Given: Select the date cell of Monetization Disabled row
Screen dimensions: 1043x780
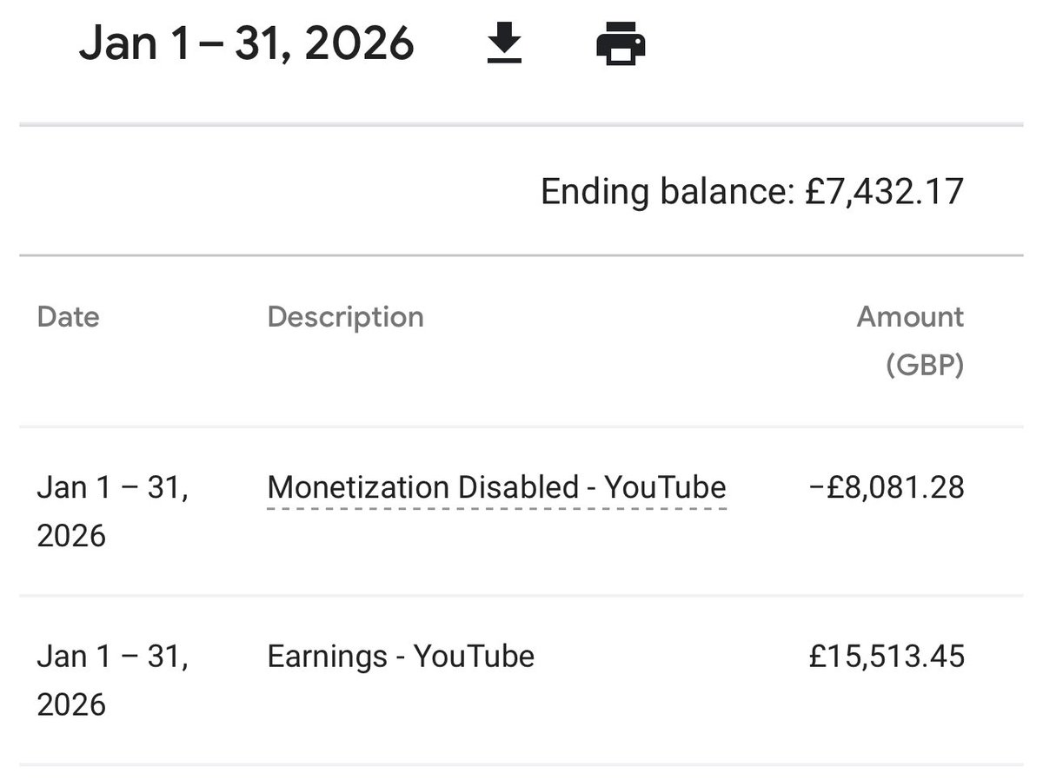Looking at the screenshot, I should click(x=113, y=512).
